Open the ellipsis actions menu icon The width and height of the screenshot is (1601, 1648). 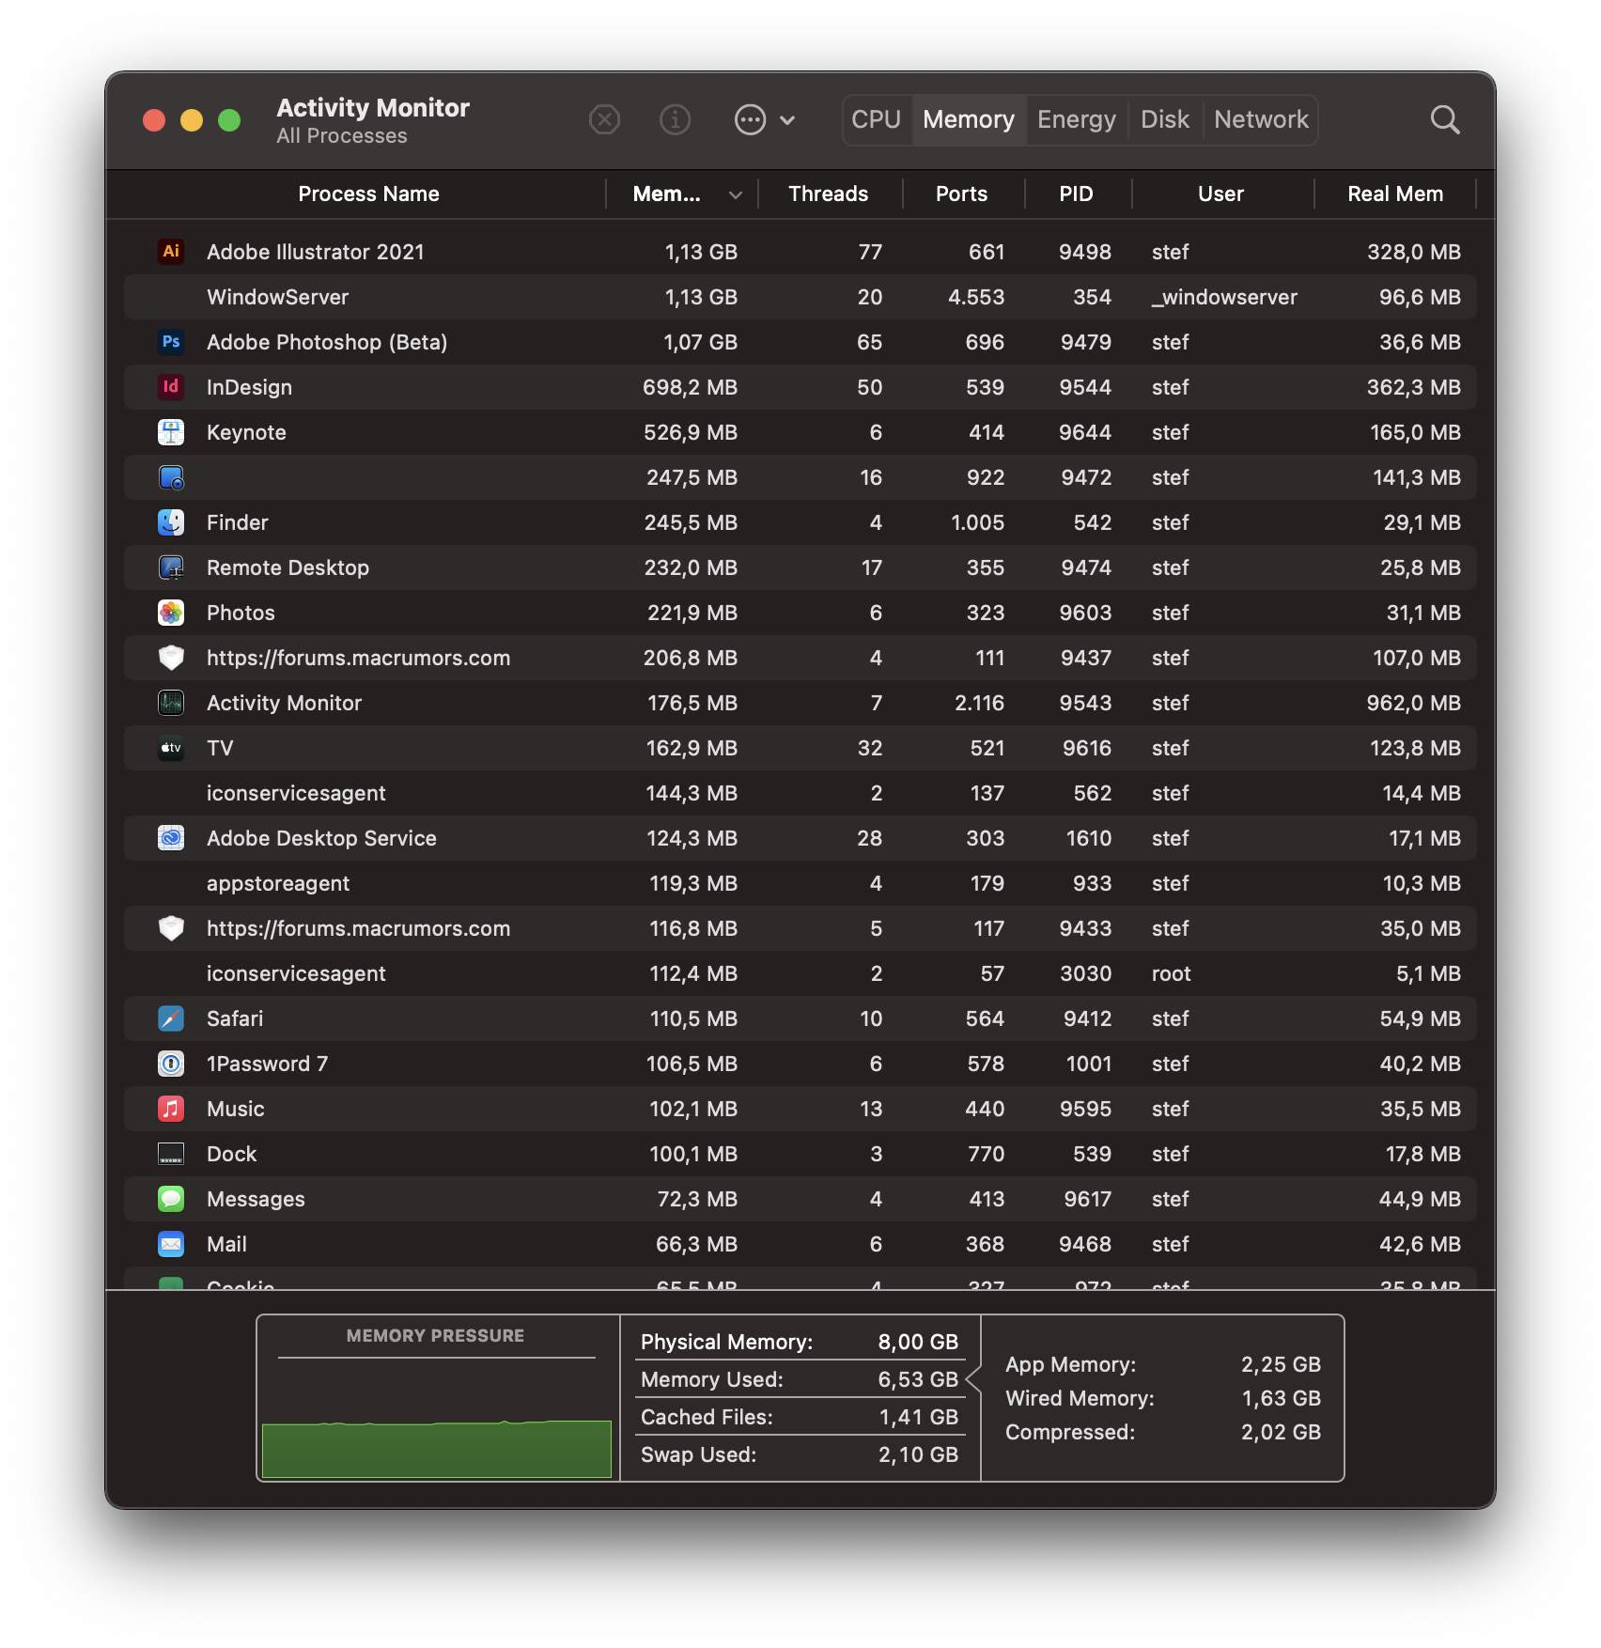click(x=750, y=120)
